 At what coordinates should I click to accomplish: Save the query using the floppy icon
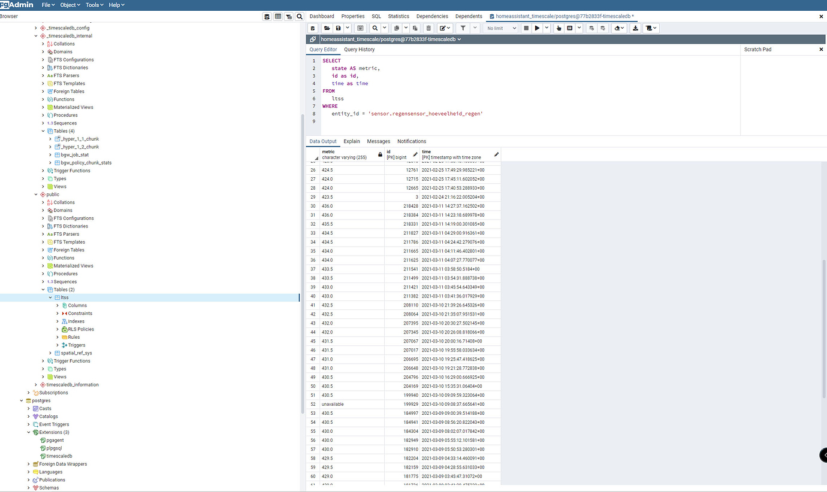(x=338, y=28)
